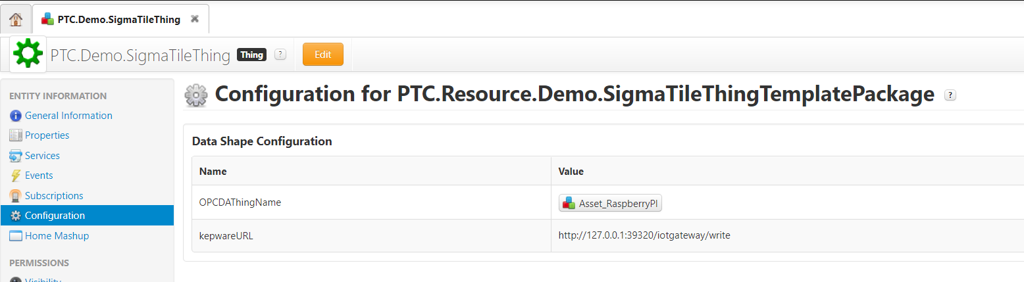Open General Information in sidebar
1024x282 pixels.
[68, 116]
